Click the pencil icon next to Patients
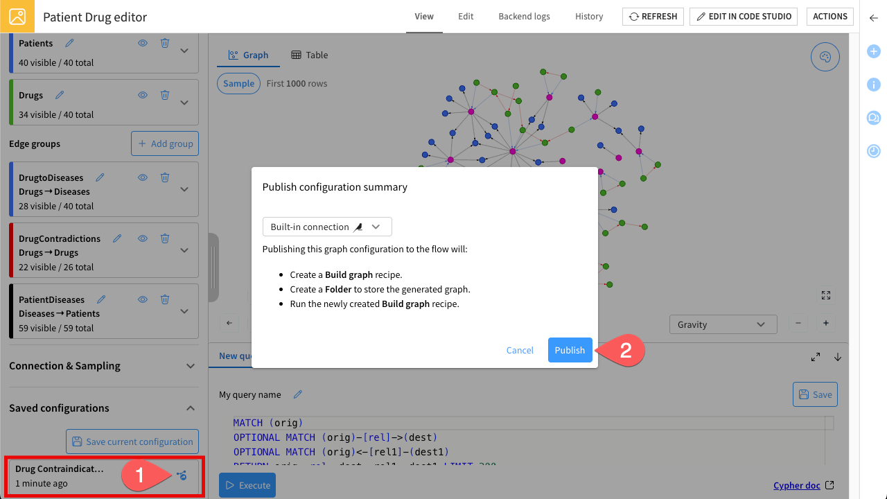 69,43
